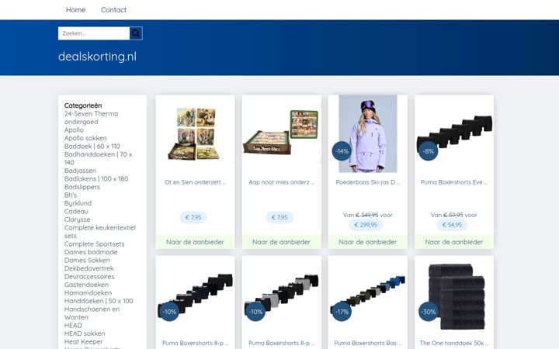Open Handschoenen en Wanten category
The height and width of the screenshot is (349, 559).
pos(92,313)
